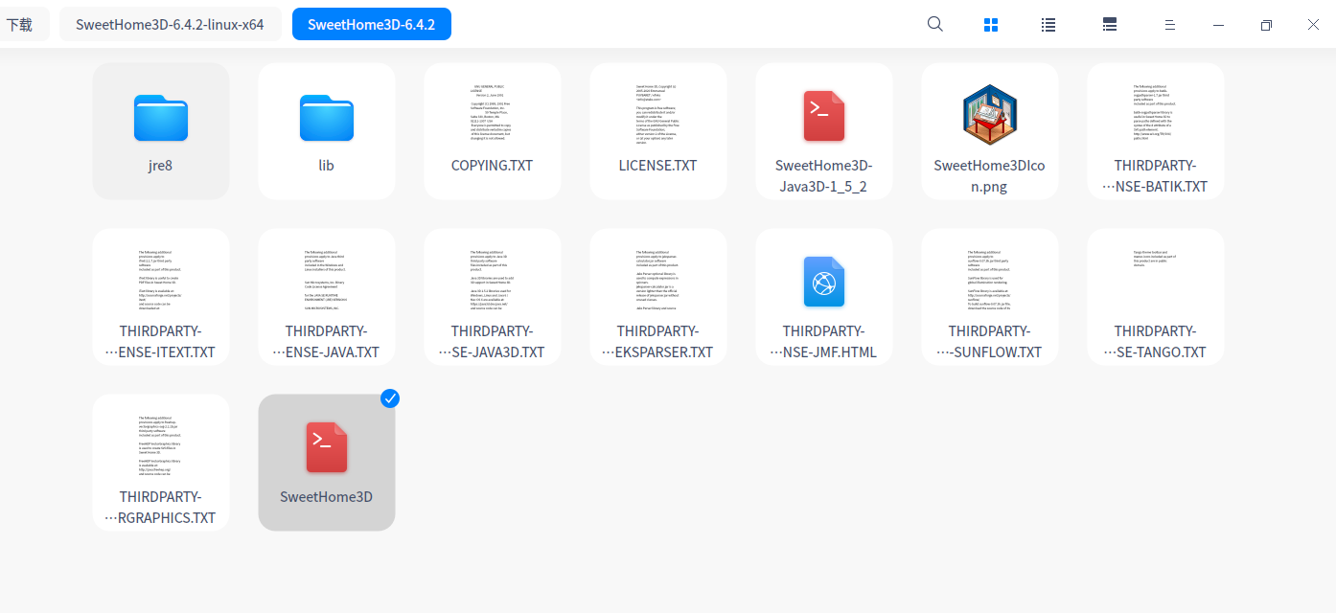
Task: Click the lib folder name label
Action: 327,166
